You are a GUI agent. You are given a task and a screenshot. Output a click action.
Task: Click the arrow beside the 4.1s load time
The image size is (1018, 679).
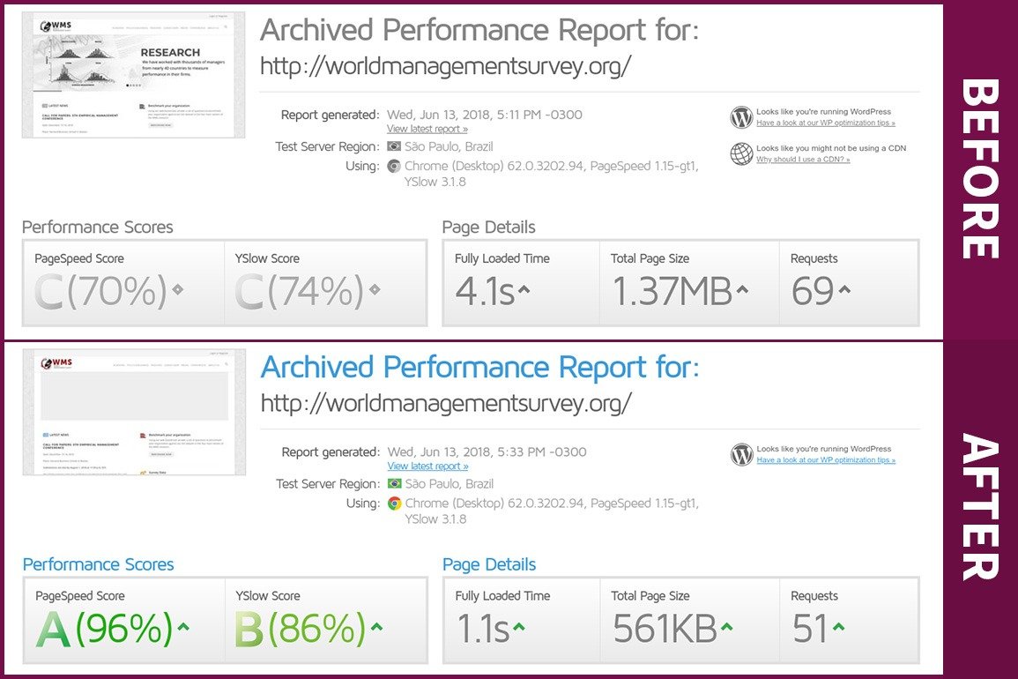coord(524,289)
